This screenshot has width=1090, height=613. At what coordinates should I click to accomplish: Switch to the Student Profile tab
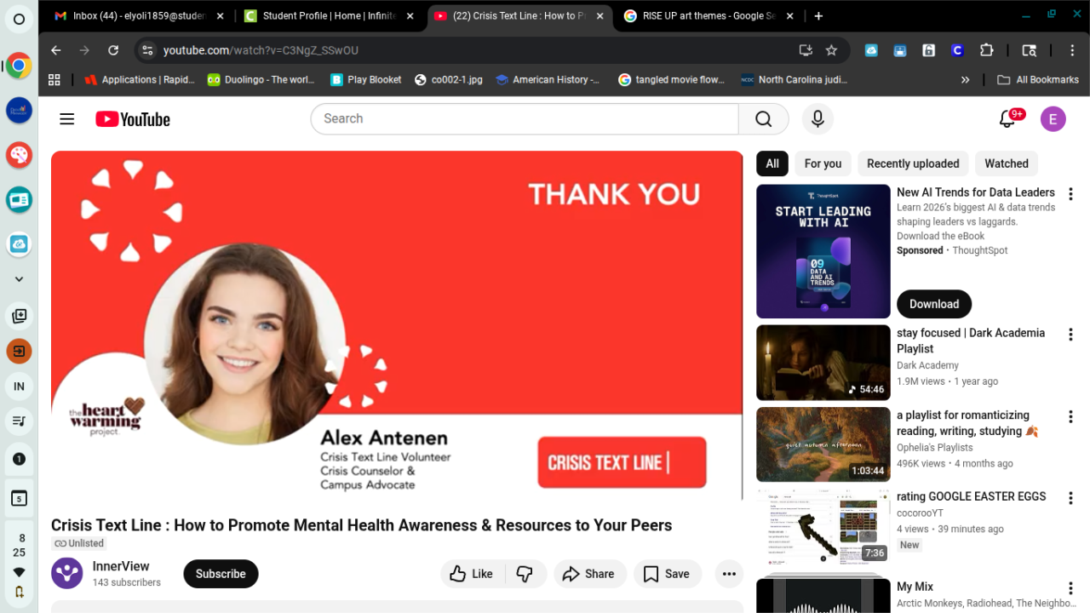[330, 16]
